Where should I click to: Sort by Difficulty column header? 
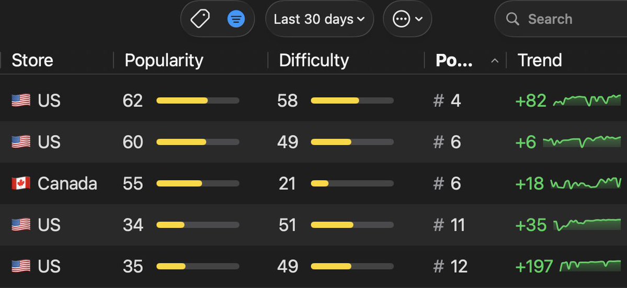[314, 60]
